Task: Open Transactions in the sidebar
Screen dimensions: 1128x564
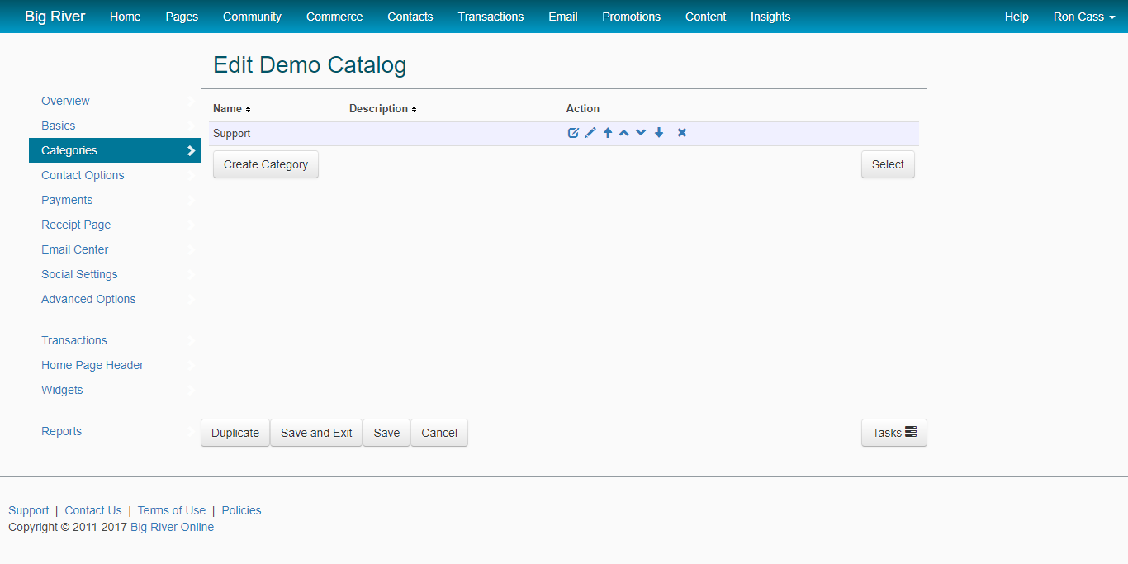Action: (x=115, y=340)
